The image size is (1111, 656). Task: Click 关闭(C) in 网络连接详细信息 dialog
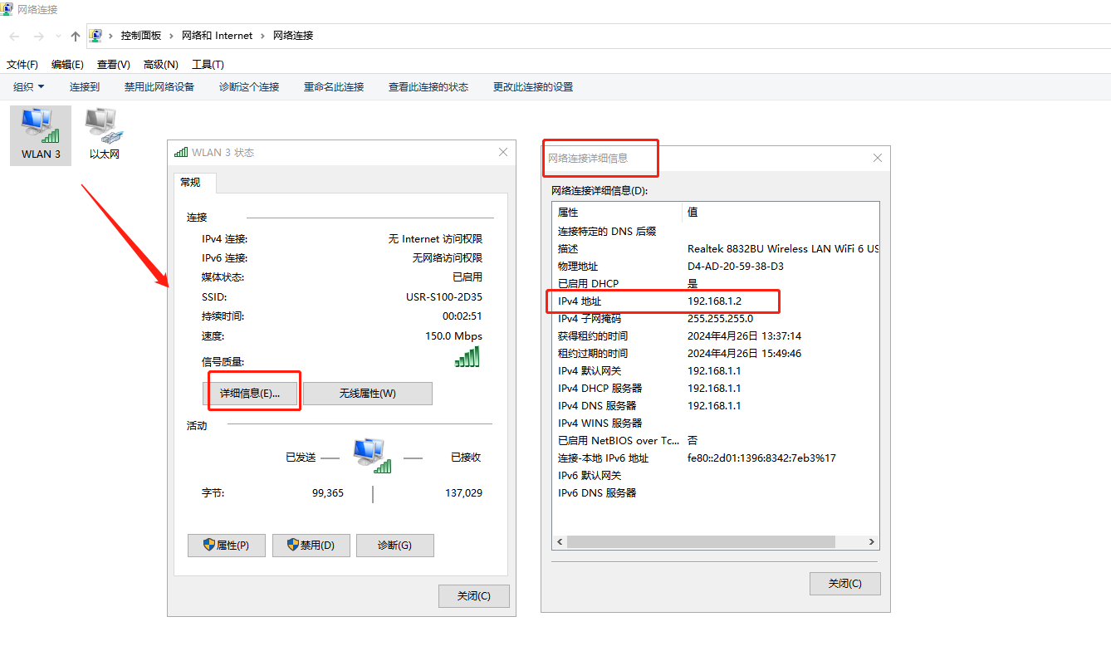(x=845, y=584)
